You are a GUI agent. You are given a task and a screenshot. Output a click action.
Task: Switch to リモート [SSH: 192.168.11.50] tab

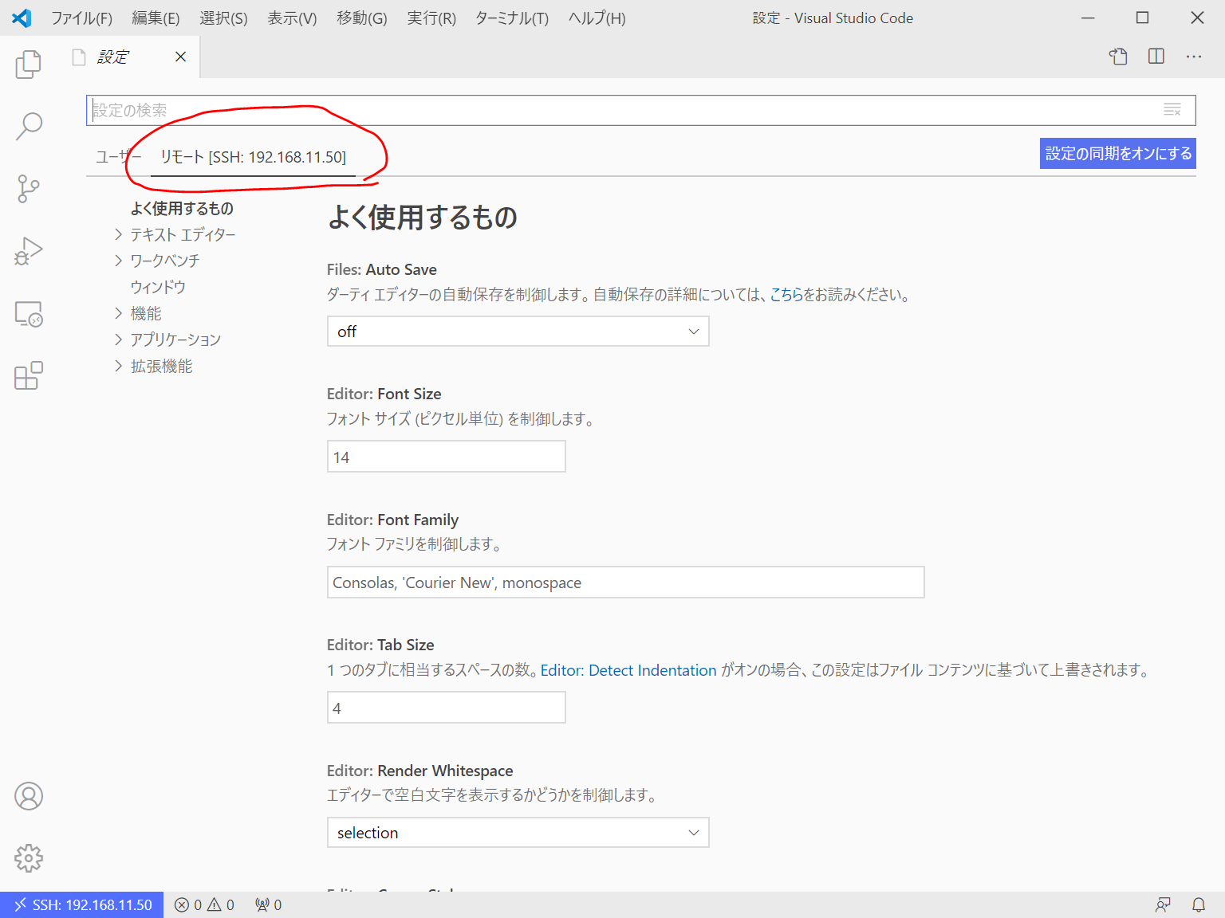point(253,157)
